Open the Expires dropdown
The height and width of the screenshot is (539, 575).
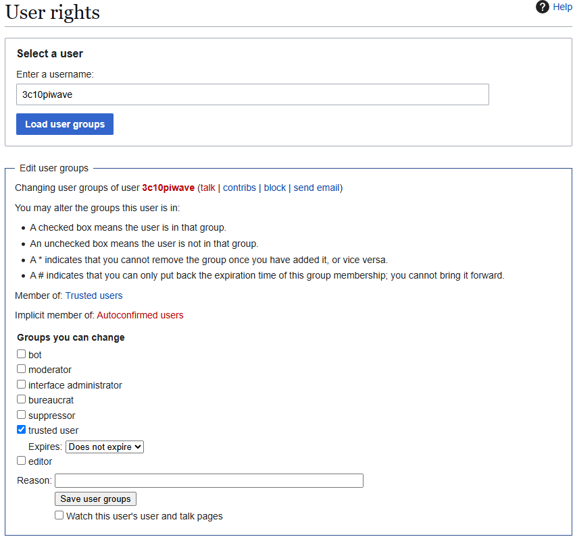tap(105, 447)
